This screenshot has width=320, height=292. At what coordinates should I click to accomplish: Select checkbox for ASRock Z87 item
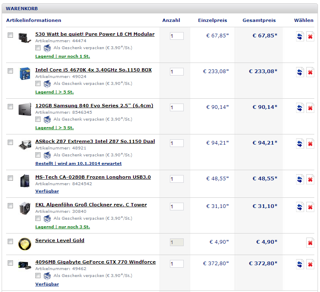coord(10,143)
